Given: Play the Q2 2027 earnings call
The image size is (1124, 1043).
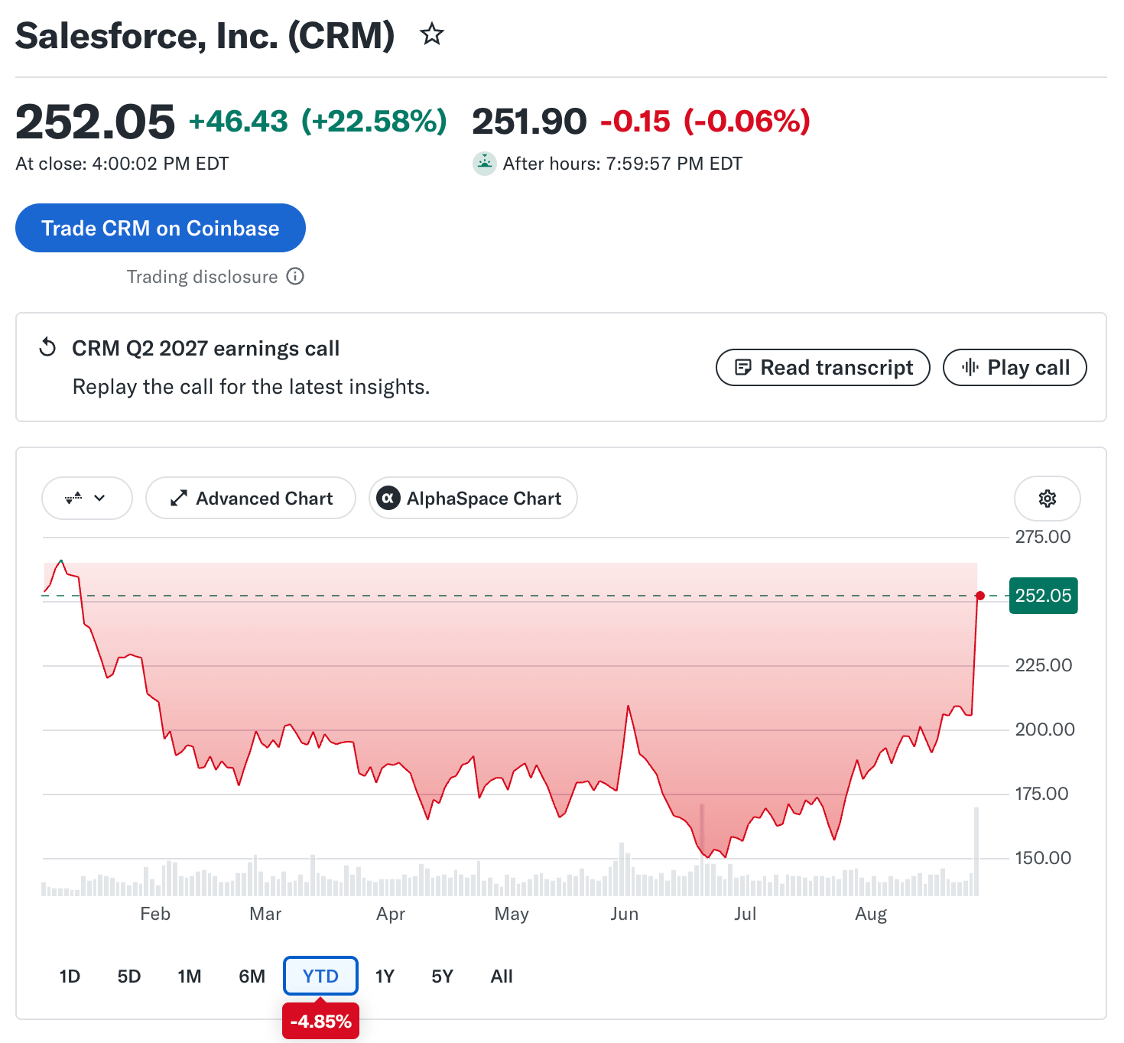Looking at the screenshot, I should point(1015,368).
